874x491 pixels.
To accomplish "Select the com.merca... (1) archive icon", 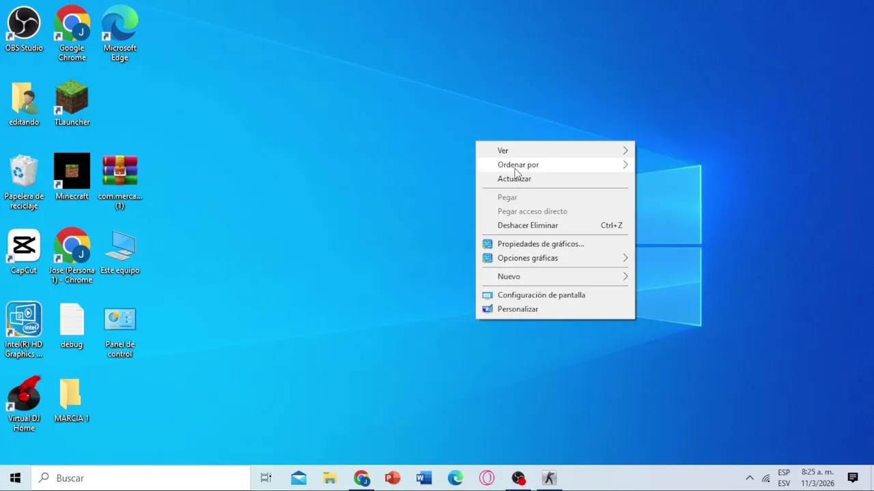I will [x=119, y=182].
